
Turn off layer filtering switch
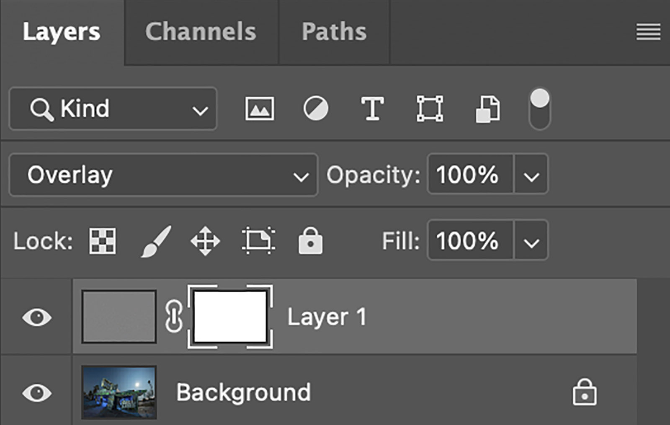coord(540,109)
